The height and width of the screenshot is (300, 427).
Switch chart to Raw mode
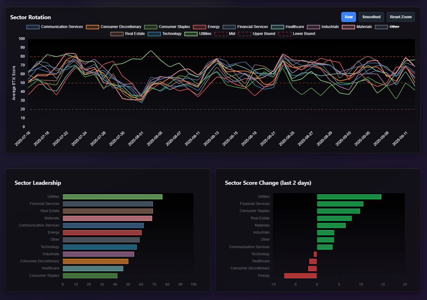(348, 17)
